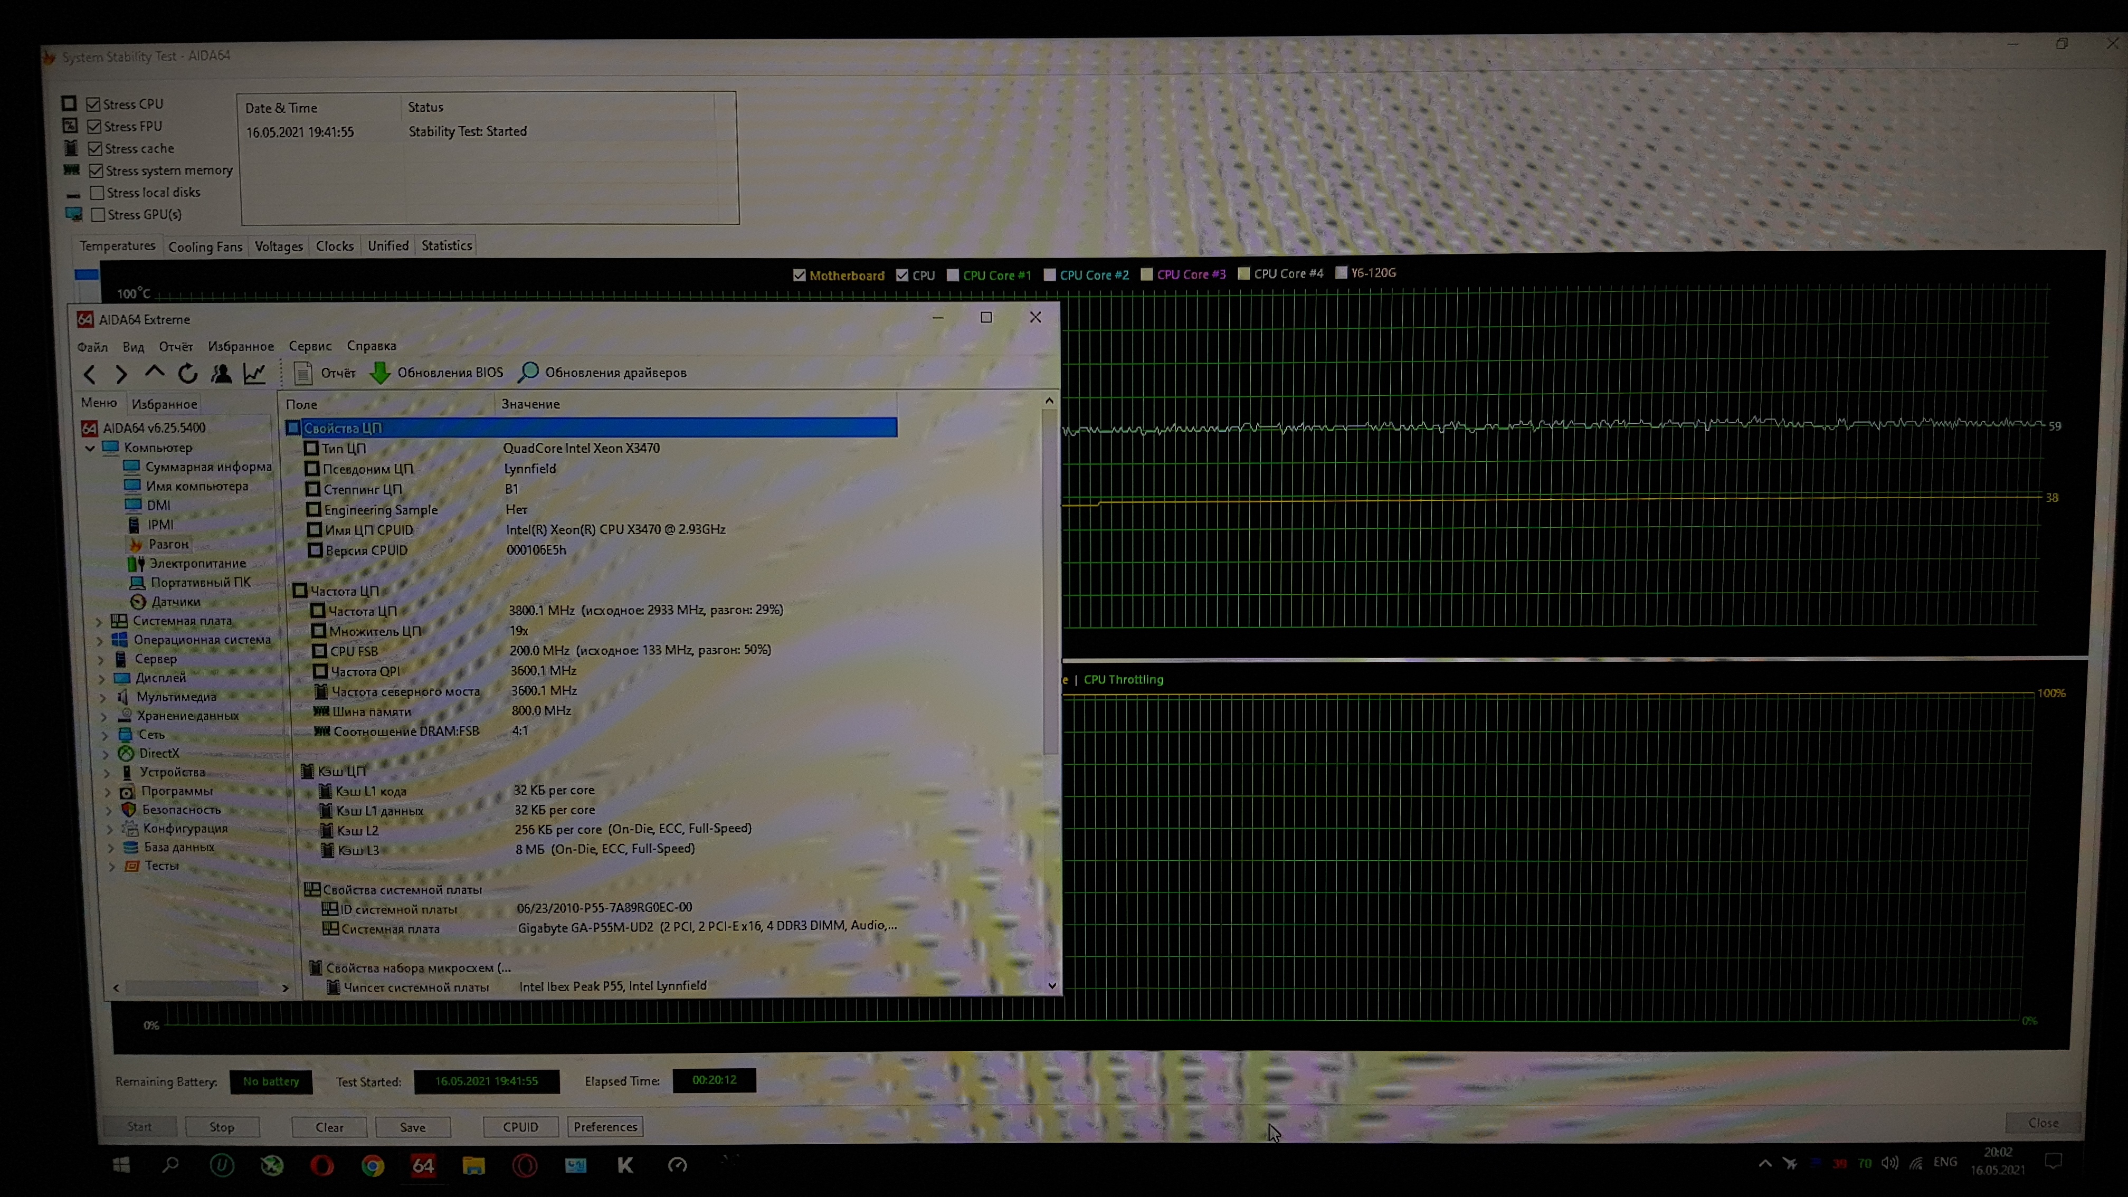The height and width of the screenshot is (1197, 2128).
Task: Toggle Stress cache checkbox
Action: [x=95, y=149]
